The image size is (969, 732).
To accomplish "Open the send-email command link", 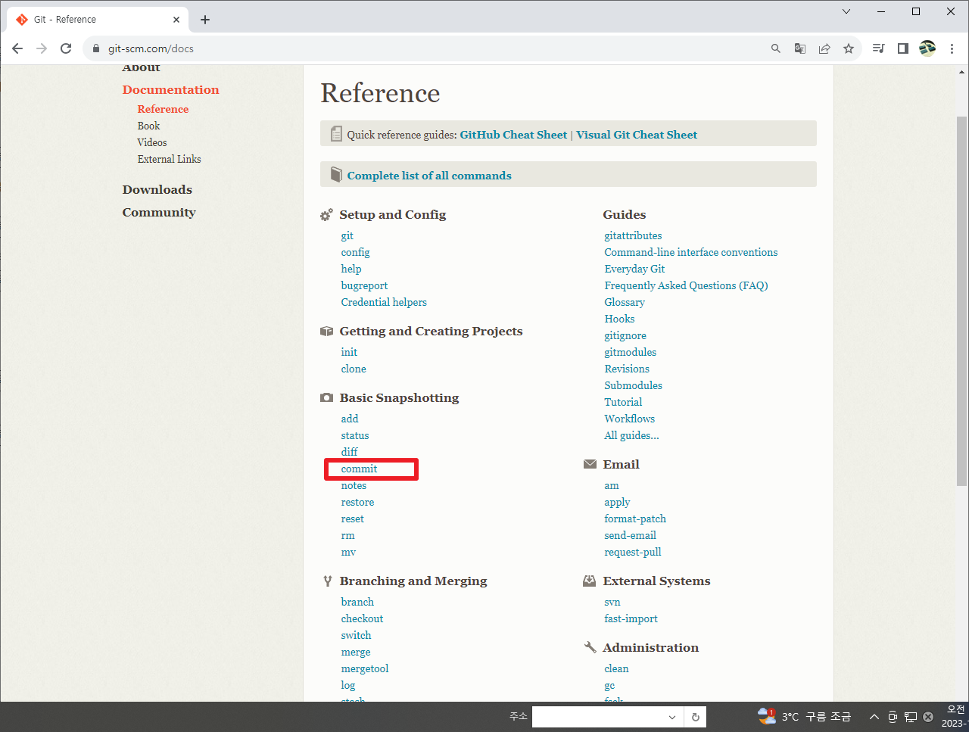I will pyautogui.click(x=630, y=535).
